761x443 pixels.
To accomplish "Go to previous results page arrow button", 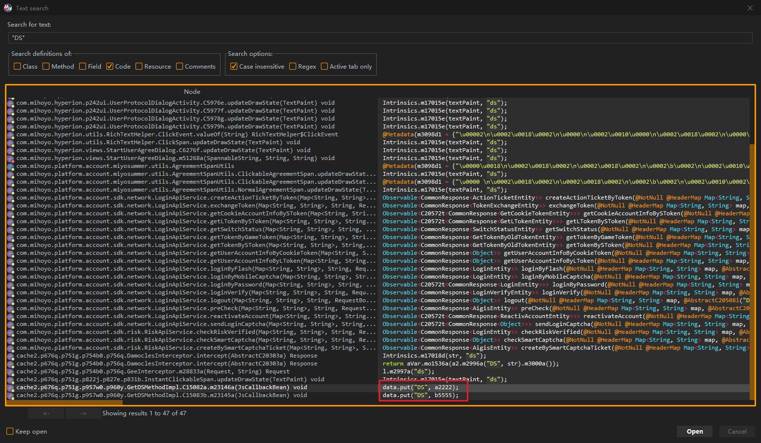I will [x=46, y=413].
